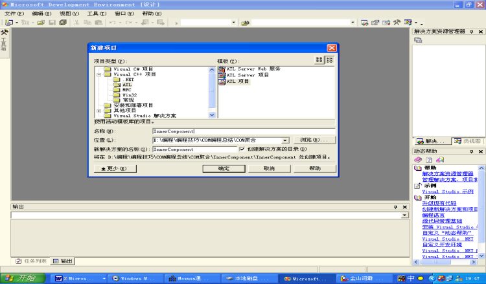486x284 pixels.
Task: Switch templates to large icons view
Action: click(x=319, y=60)
